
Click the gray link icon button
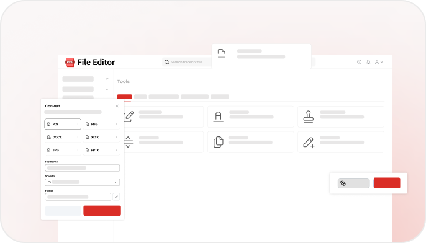pos(354,183)
